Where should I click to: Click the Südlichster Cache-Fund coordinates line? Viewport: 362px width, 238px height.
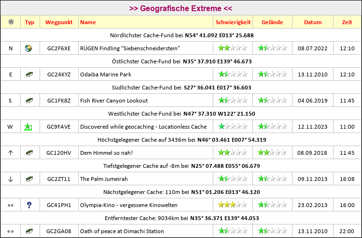pos(181,88)
